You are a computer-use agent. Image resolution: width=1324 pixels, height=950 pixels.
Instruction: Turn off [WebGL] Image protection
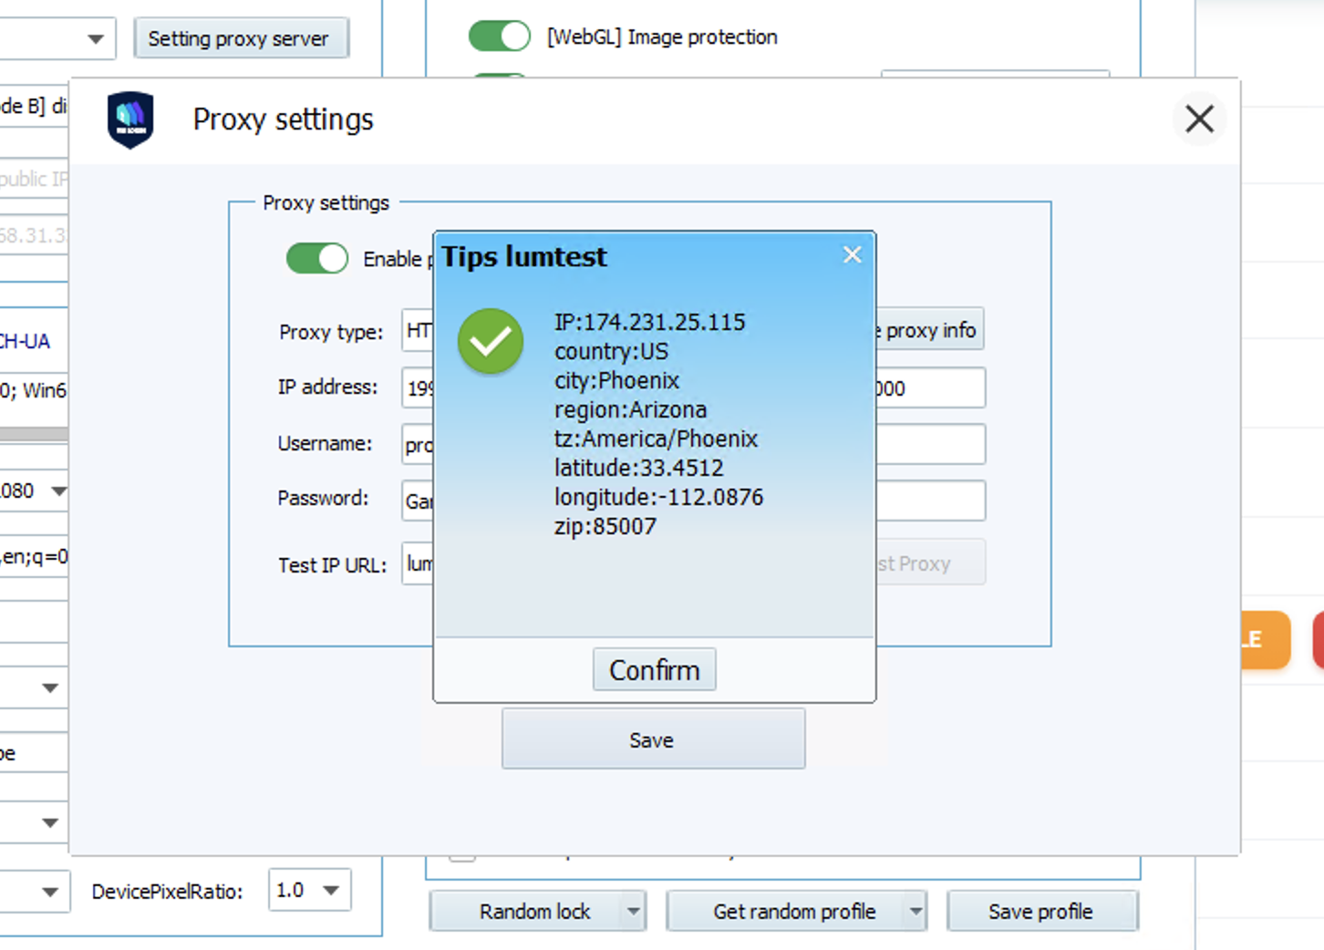coord(499,36)
